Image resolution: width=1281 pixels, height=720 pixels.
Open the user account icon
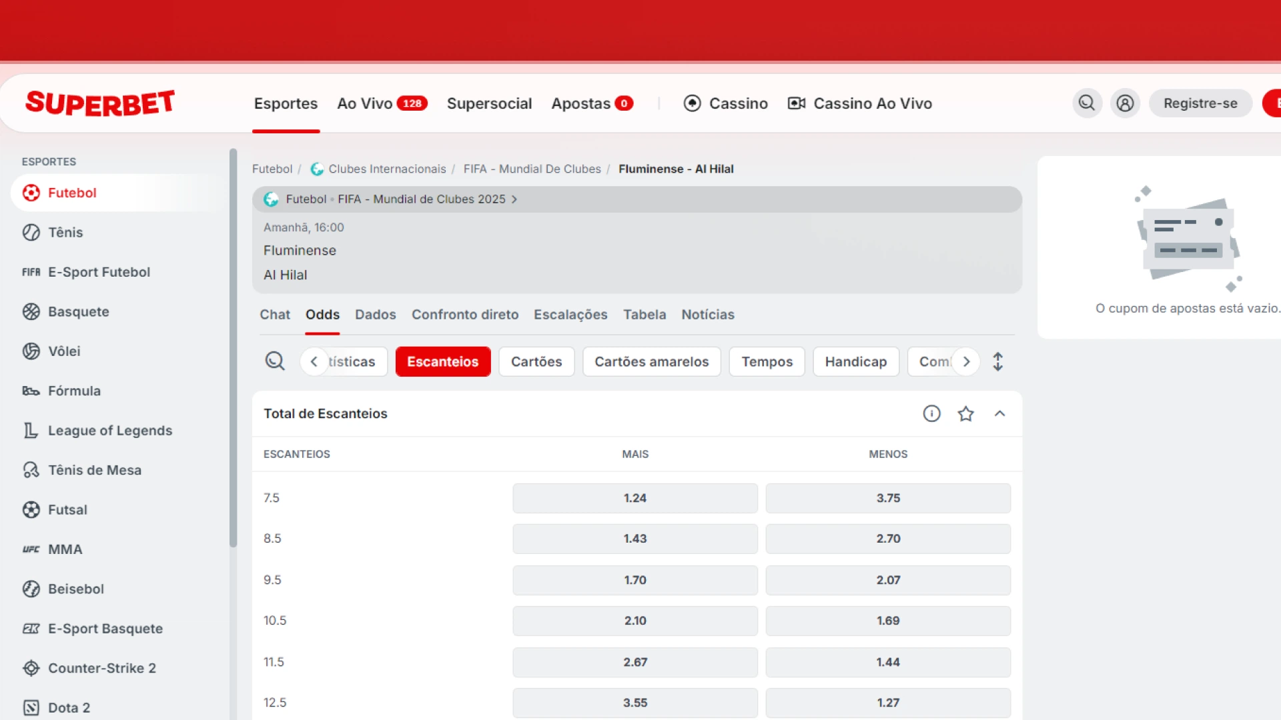point(1125,103)
